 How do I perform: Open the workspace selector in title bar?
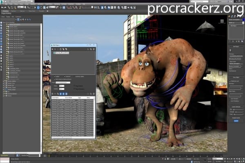[27, 1]
